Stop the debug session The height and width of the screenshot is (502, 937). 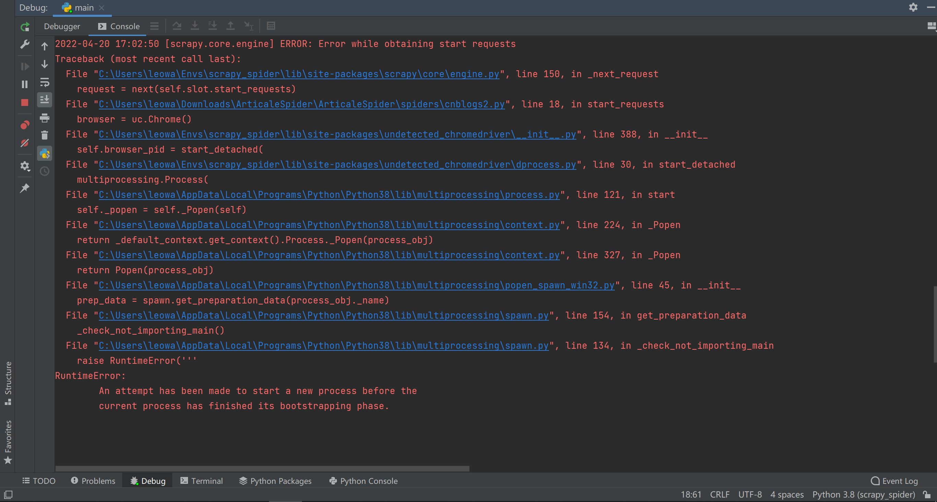[25, 103]
